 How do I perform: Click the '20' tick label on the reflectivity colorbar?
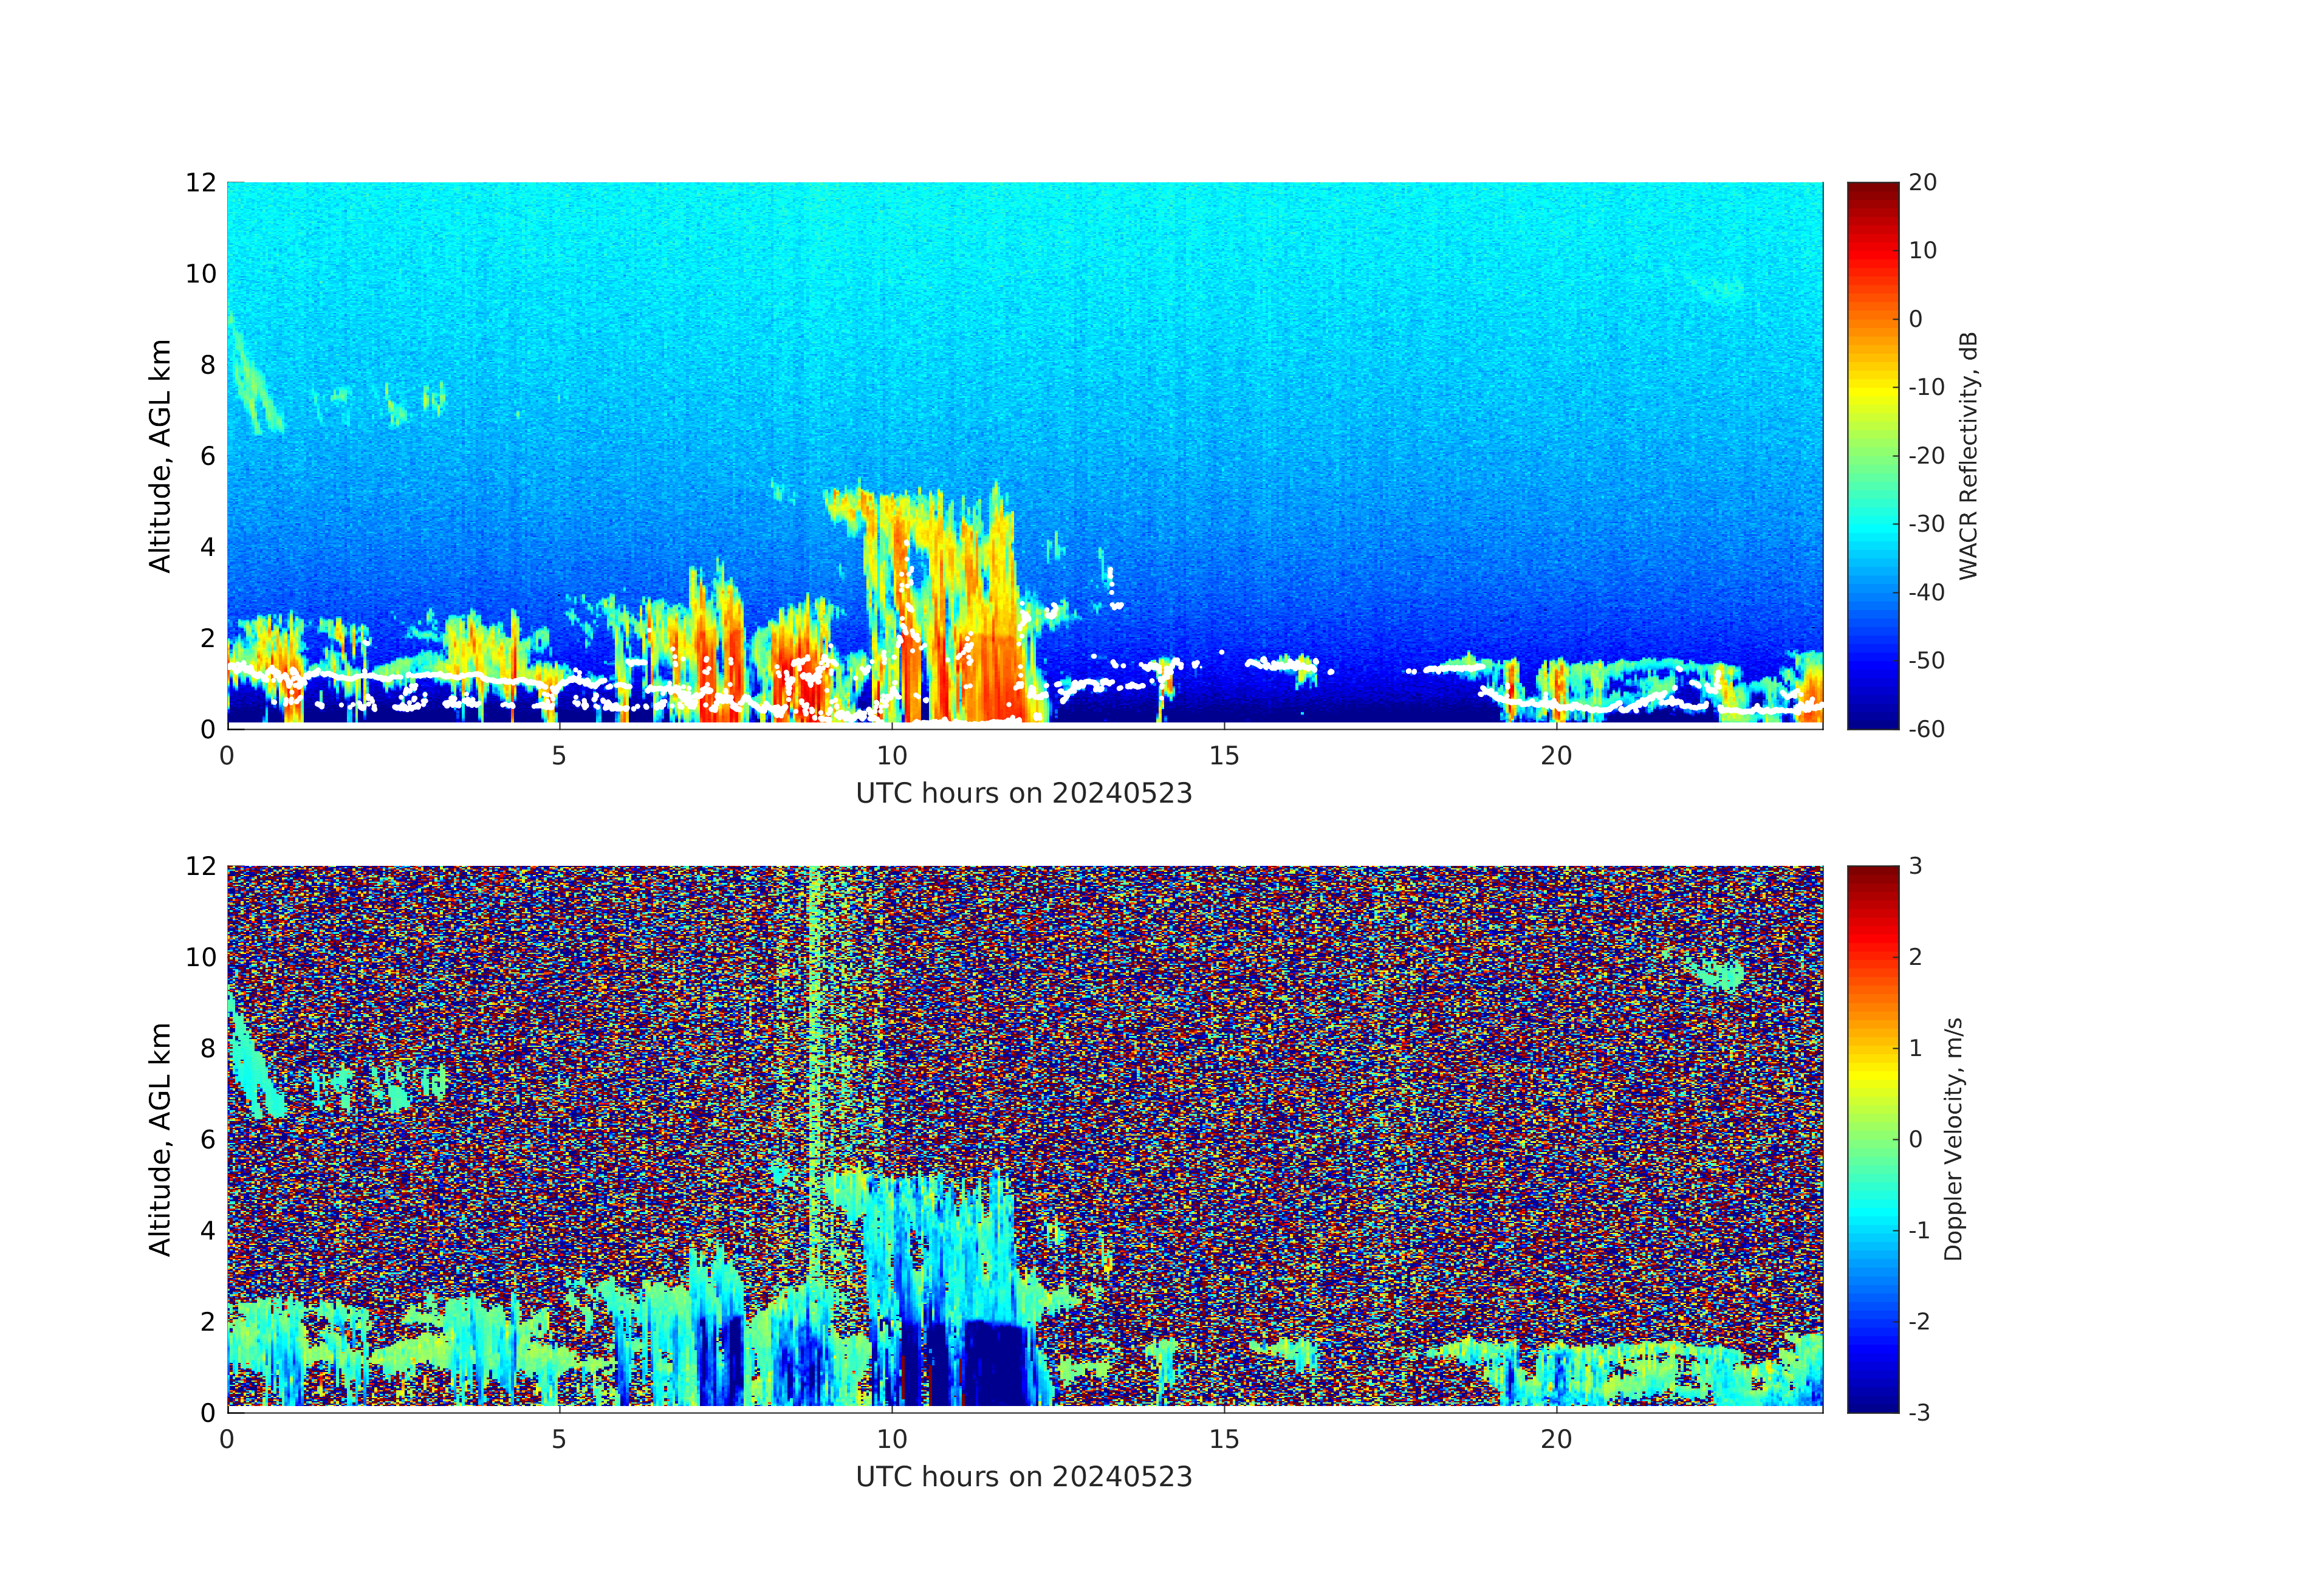tap(1922, 182)
